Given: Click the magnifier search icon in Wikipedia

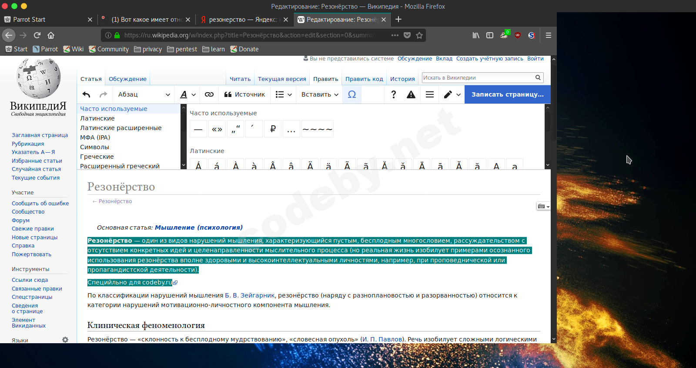Looking at the screenshot, I should (538, 77).
